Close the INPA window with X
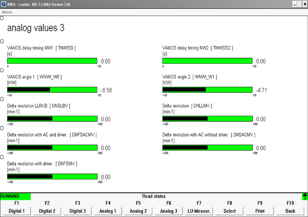308x217 pixels. click(304, 4)
